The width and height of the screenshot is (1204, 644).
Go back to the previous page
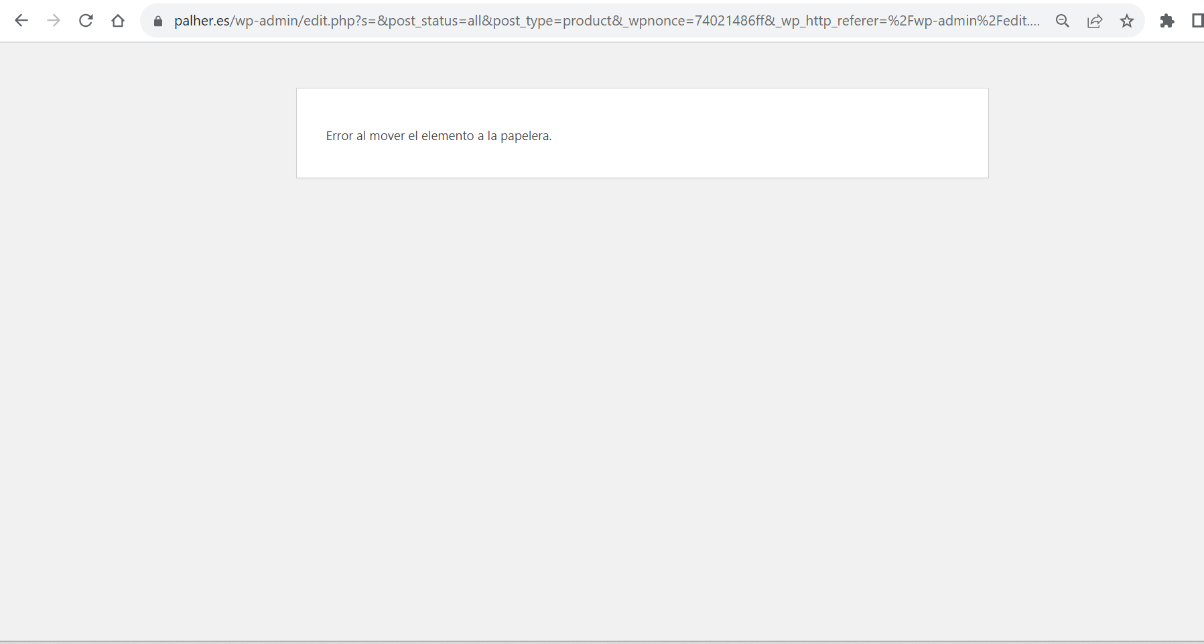coord(21,21)
